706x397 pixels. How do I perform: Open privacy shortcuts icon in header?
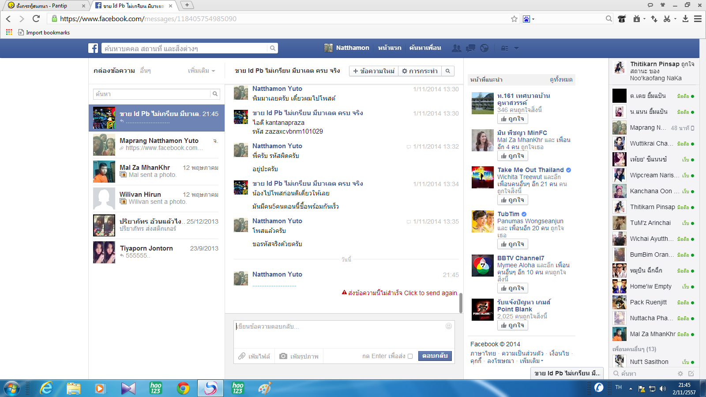coord(504,48)
